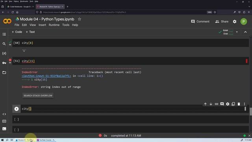Close the bottom status bar
Screen dimensions: 252x142
tap(249, 136)
